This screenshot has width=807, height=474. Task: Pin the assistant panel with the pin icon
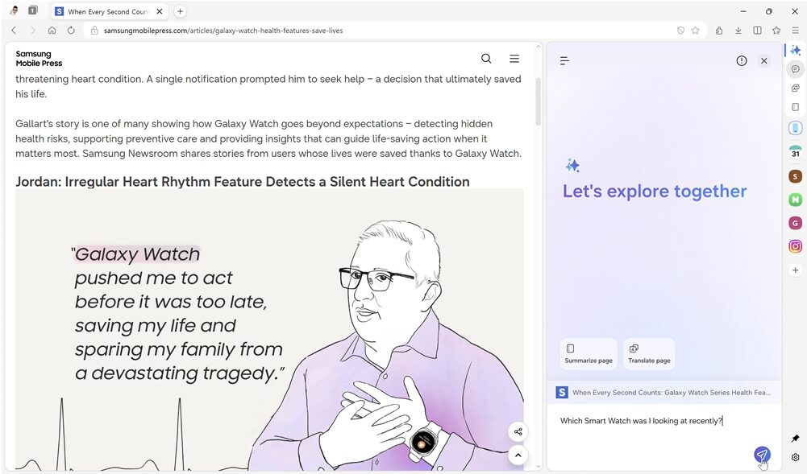click(795, 439)
